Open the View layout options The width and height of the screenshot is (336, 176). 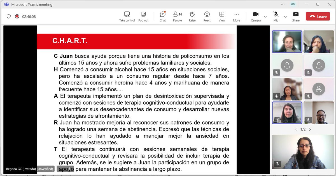[x=222, y=16]
